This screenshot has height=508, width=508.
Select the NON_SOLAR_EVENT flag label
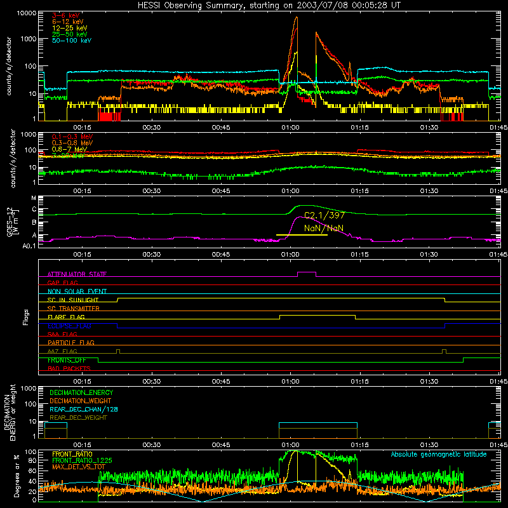click(77, 291)
